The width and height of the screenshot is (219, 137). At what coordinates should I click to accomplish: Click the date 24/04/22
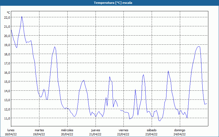click(180, 134)
